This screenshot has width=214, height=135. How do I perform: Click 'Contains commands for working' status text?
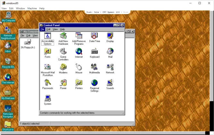[67, 113]
